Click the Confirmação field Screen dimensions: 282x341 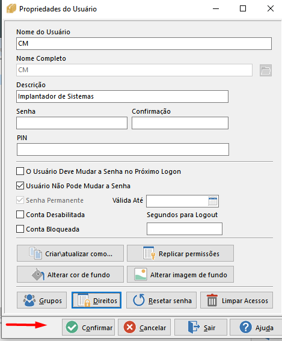coord(180,123)
